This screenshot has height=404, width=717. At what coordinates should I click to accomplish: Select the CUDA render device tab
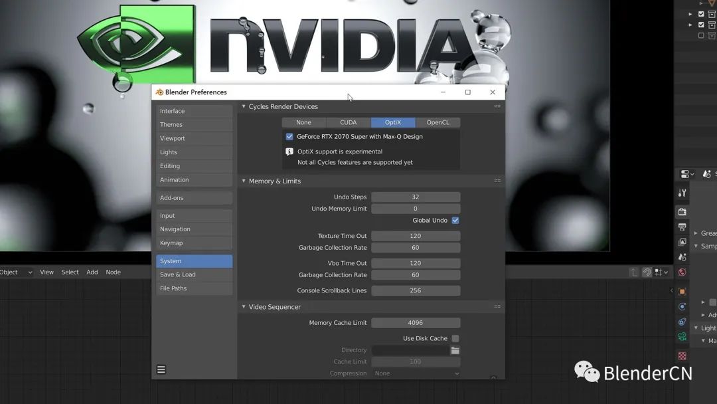click(348, 122)
